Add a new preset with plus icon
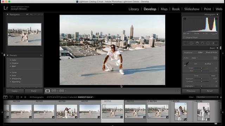 click(41, 55)
